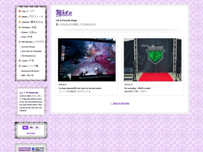The width and height of the screenshot is (203, 152).
Task: Click the '57 minutes ago' status timestamp
Action: (x=32, y=93)
